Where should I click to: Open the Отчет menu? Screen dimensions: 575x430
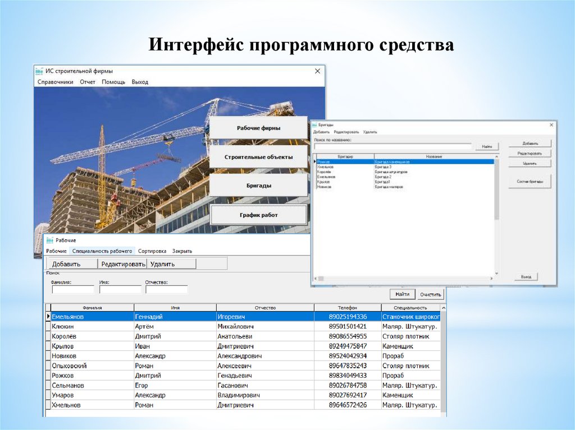tap(88, 82)
